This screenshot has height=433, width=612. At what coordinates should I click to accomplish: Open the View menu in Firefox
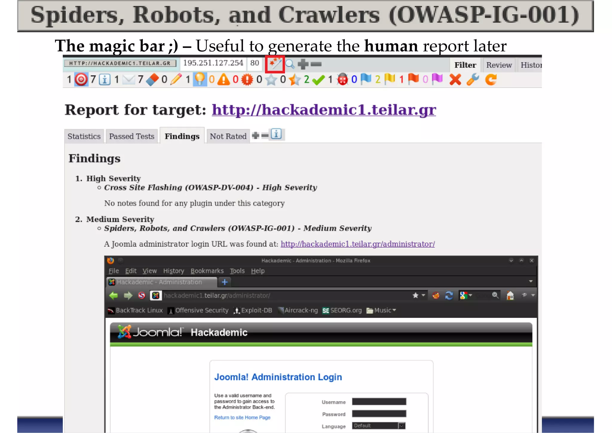coord(149,271)
